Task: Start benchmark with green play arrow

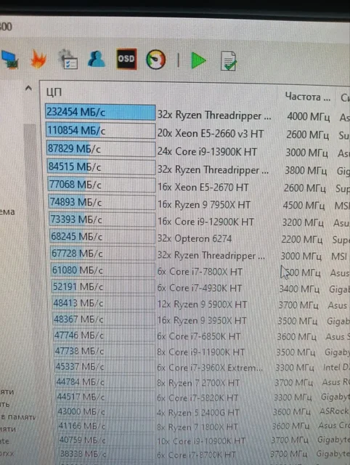Action: (x=198, y=60)
